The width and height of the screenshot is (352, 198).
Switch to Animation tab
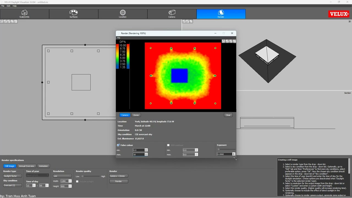click(43, 166)
